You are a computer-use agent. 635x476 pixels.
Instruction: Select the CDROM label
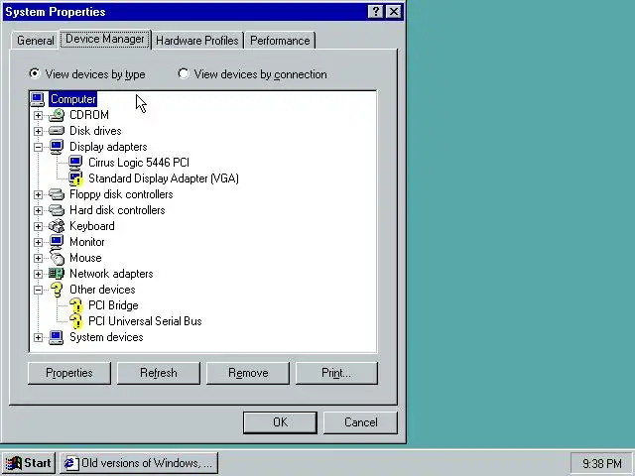89,115
